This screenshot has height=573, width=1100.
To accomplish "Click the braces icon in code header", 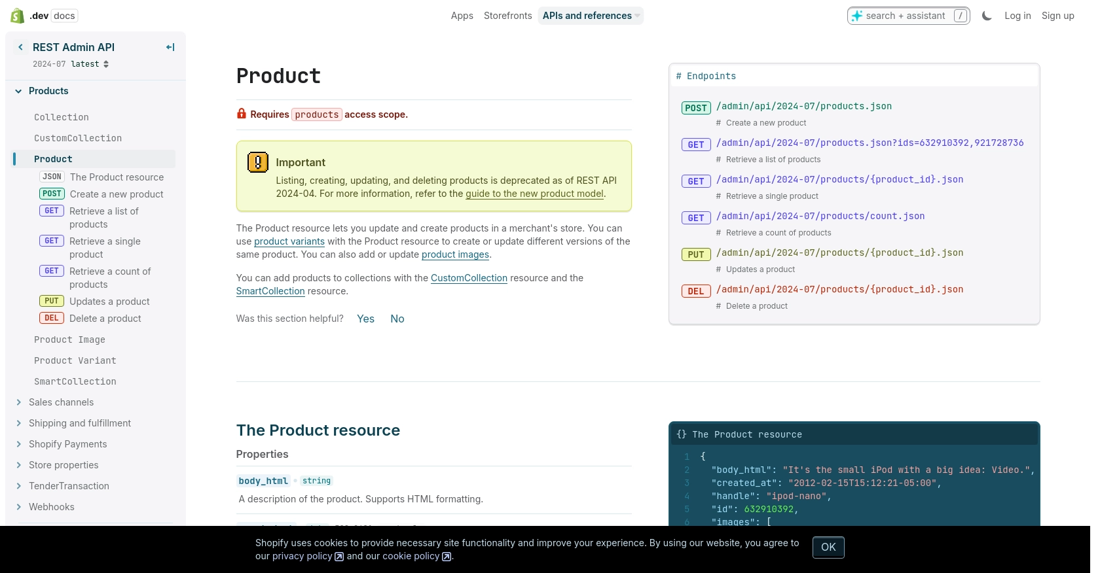I will [x=682, y=434].
